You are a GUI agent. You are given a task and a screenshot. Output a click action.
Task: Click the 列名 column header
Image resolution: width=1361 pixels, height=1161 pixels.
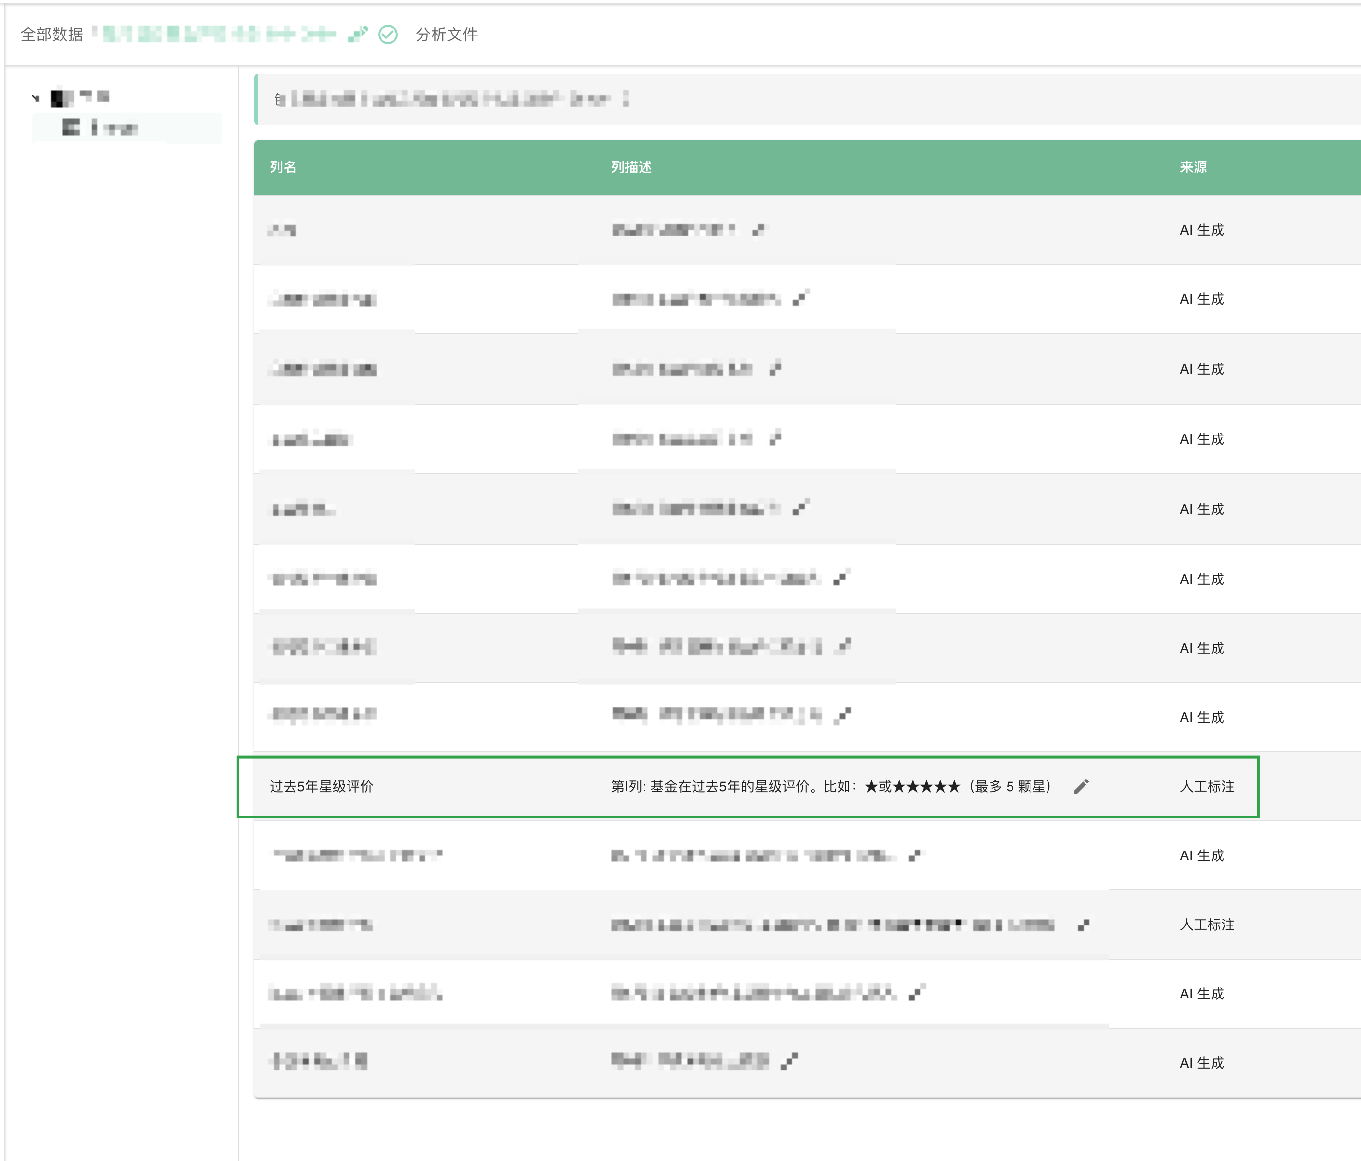(283, 167)
